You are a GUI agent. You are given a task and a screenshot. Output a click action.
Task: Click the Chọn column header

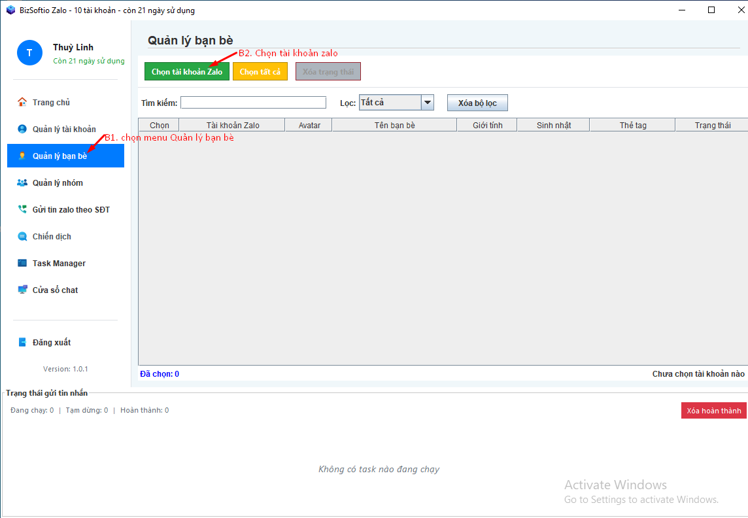coord(159,125)
